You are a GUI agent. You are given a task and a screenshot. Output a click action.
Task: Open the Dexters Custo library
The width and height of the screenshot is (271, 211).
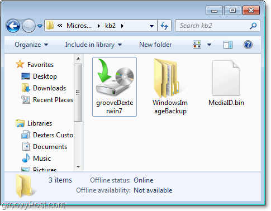(x=53, y=135)
